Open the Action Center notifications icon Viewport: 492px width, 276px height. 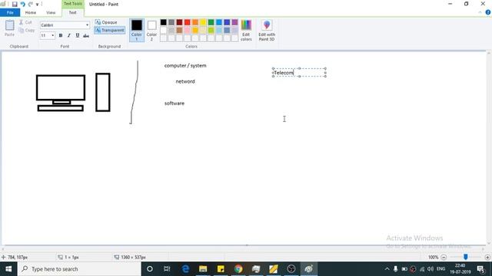(480, 269)
